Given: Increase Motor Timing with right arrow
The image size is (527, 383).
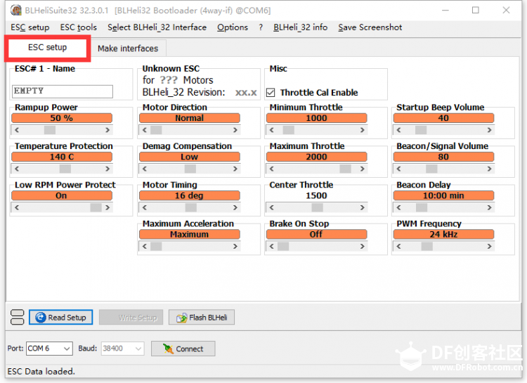Looking at the screenshot, I should 235,207.
